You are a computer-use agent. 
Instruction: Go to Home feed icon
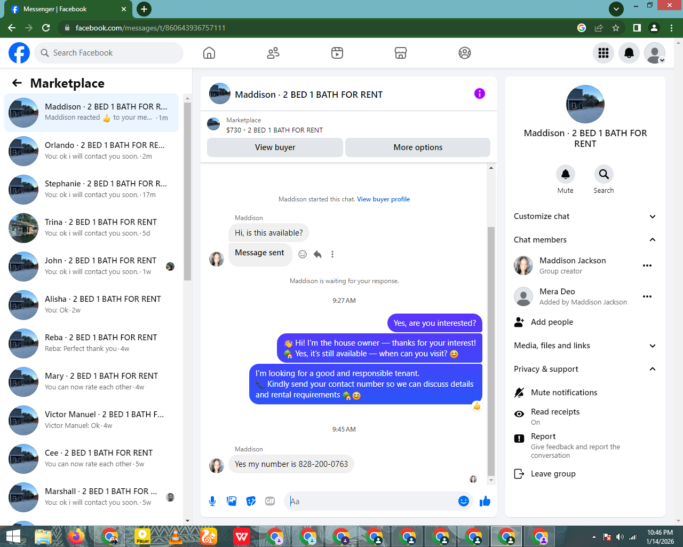[x=209, y=53]
